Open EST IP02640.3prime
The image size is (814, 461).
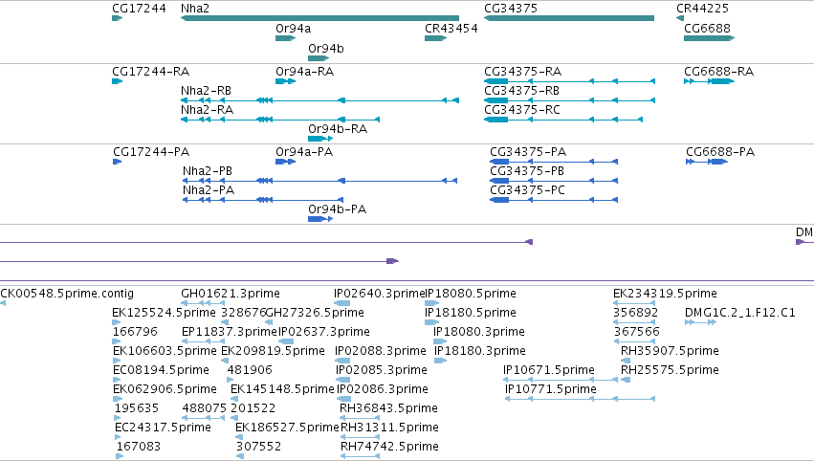pyautogui.click(x=380, y=294)
